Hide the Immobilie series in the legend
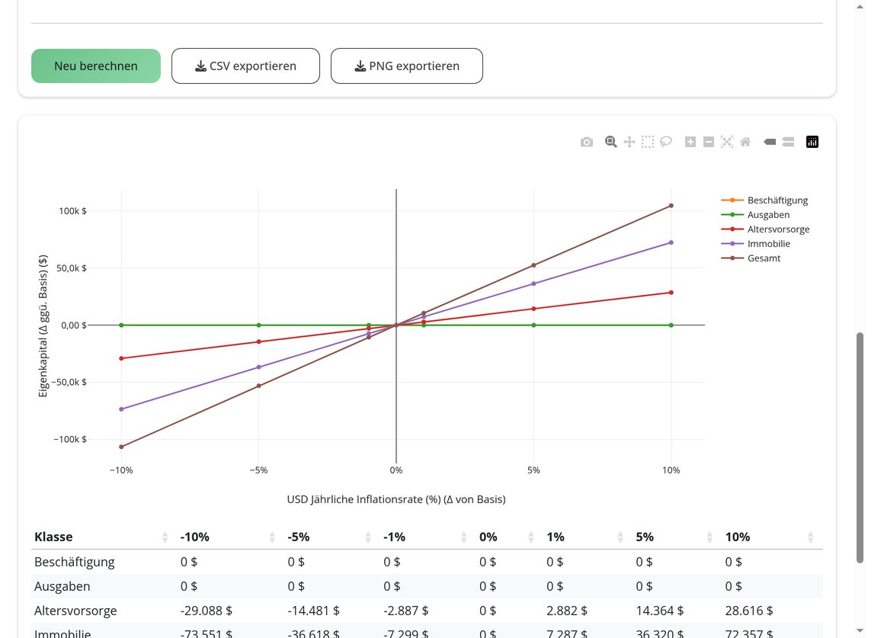 (x=755, y=244)
